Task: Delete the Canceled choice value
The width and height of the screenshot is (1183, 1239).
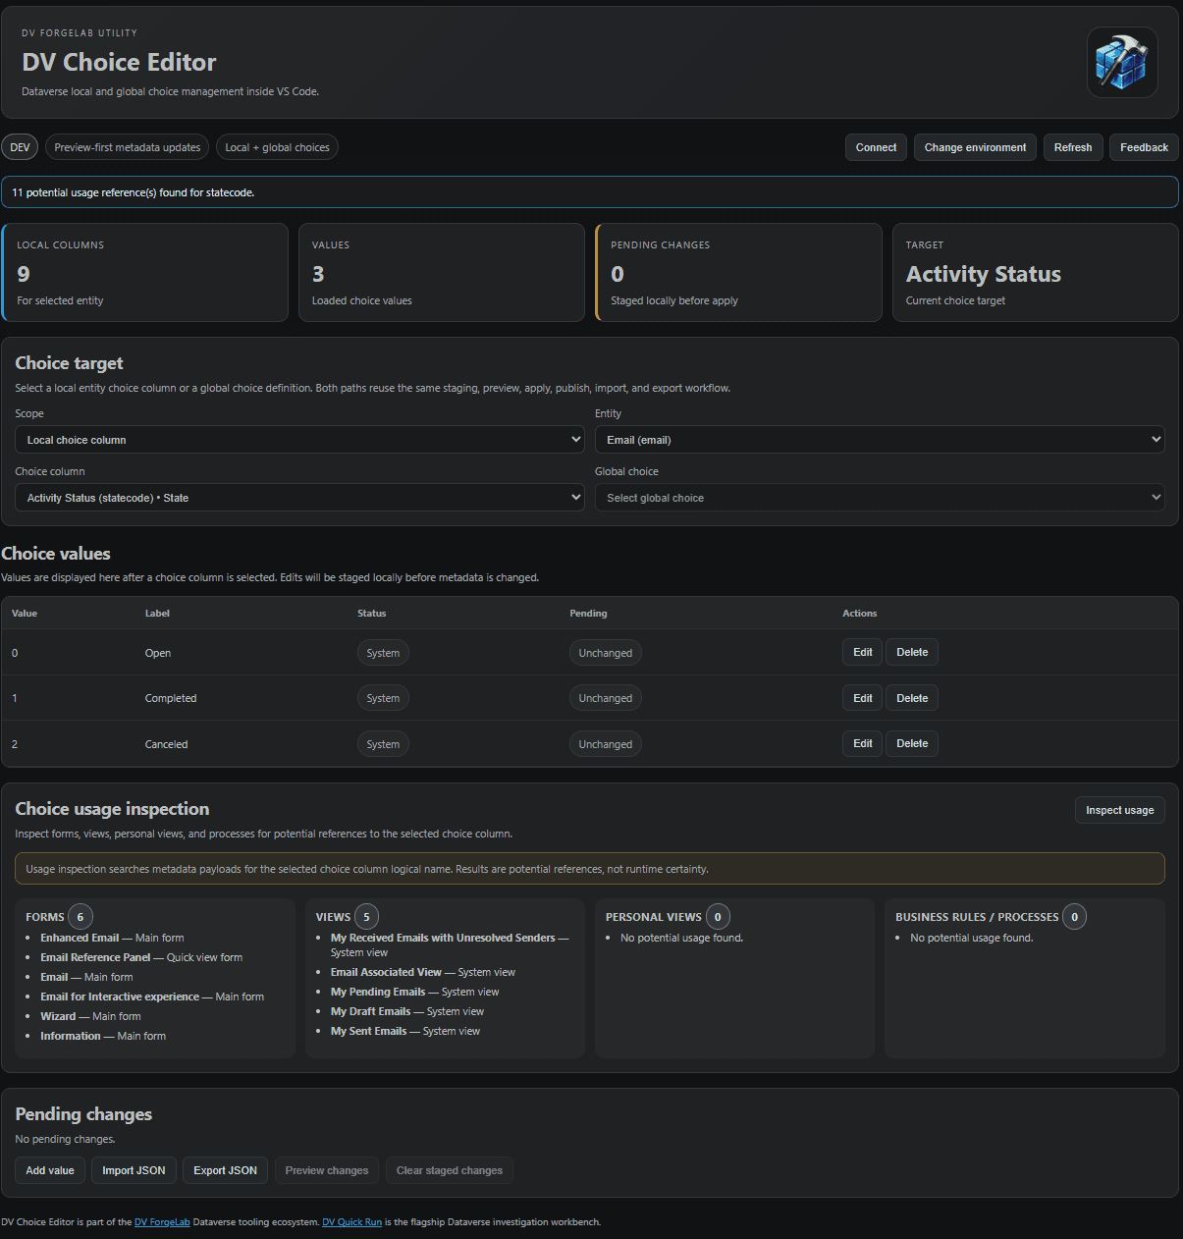Action: [912, 743]
